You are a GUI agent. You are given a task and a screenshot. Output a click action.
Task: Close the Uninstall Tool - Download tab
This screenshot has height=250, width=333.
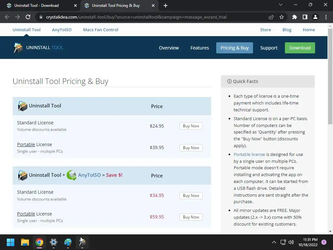(75, 6)
